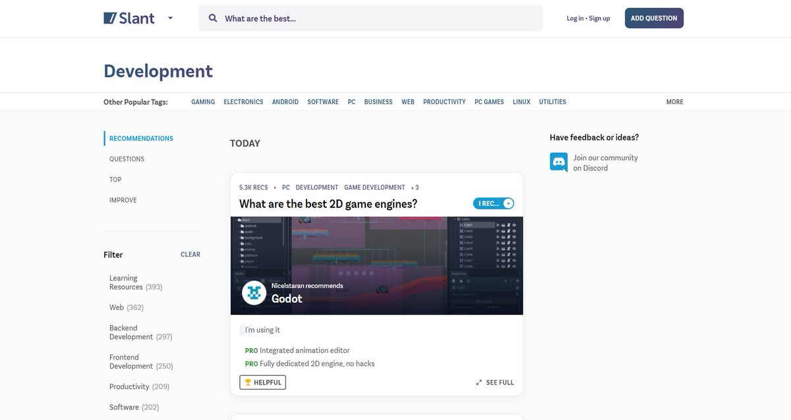The width and height of the screenshot is (791, 420).
Task: Open the BUSINESS tag
Action: click(378, 102)
